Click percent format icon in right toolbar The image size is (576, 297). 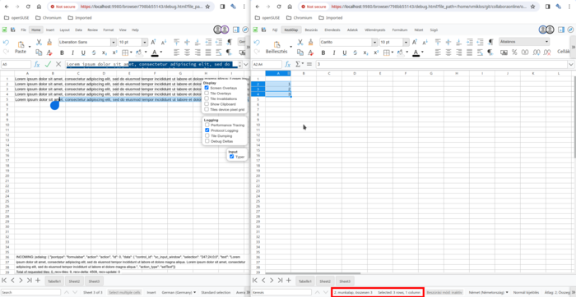click(514, 53)
